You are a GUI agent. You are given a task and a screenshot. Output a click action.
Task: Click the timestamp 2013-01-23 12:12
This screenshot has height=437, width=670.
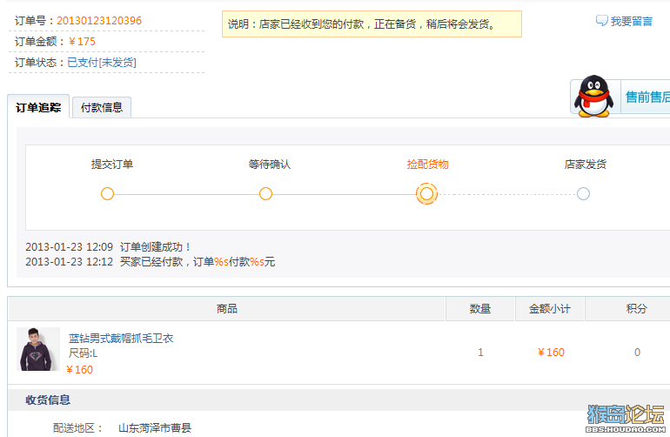pos(70,262)
